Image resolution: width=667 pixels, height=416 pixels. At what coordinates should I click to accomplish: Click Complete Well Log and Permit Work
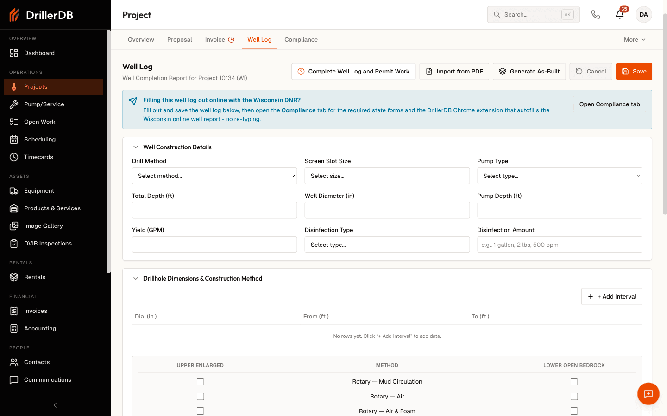pos(353,72)
